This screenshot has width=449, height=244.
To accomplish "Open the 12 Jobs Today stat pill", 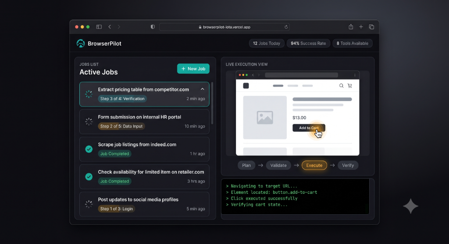I will point(267,43).
